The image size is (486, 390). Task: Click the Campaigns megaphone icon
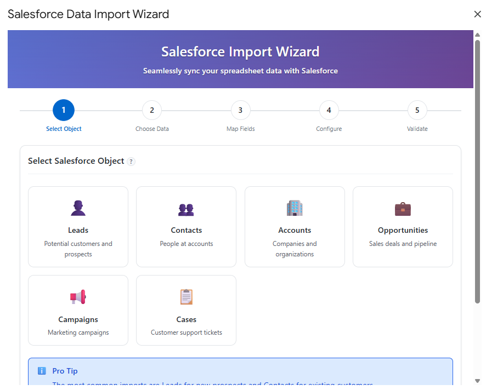point(78,296)
